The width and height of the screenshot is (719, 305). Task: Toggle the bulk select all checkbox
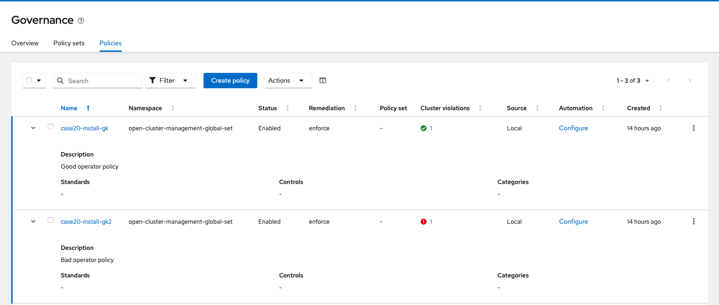tap(29, 80)
